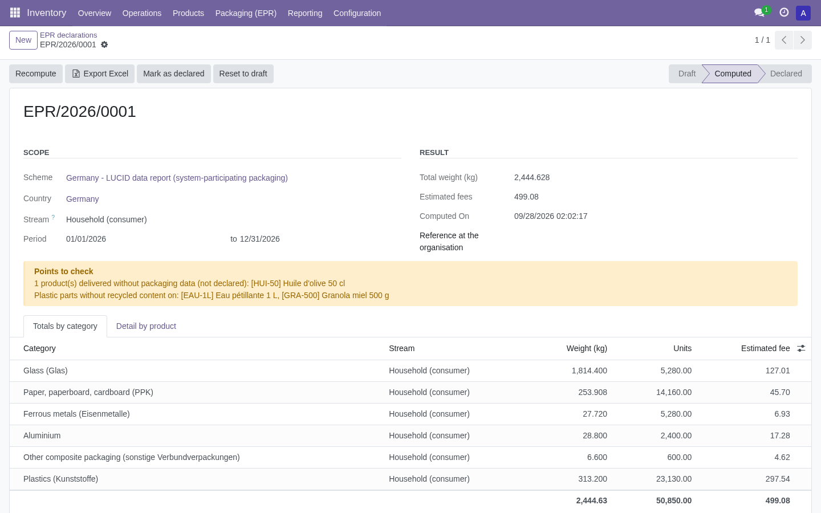This screenshot has width=821, height=513.
Task: Switch to Totals by category tab
Action: pyautogui.click(x=65, y=326)
